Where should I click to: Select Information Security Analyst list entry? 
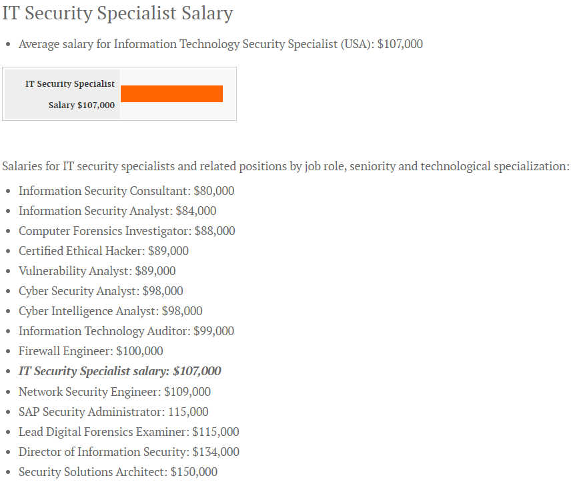(x=117, y=211)
